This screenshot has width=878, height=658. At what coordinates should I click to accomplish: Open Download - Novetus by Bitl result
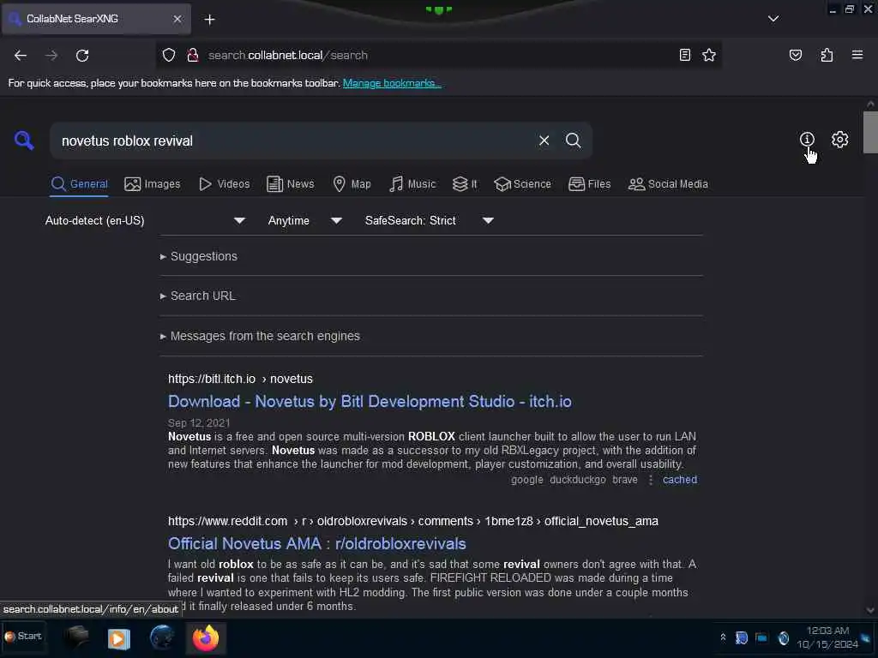coord(370,402)
